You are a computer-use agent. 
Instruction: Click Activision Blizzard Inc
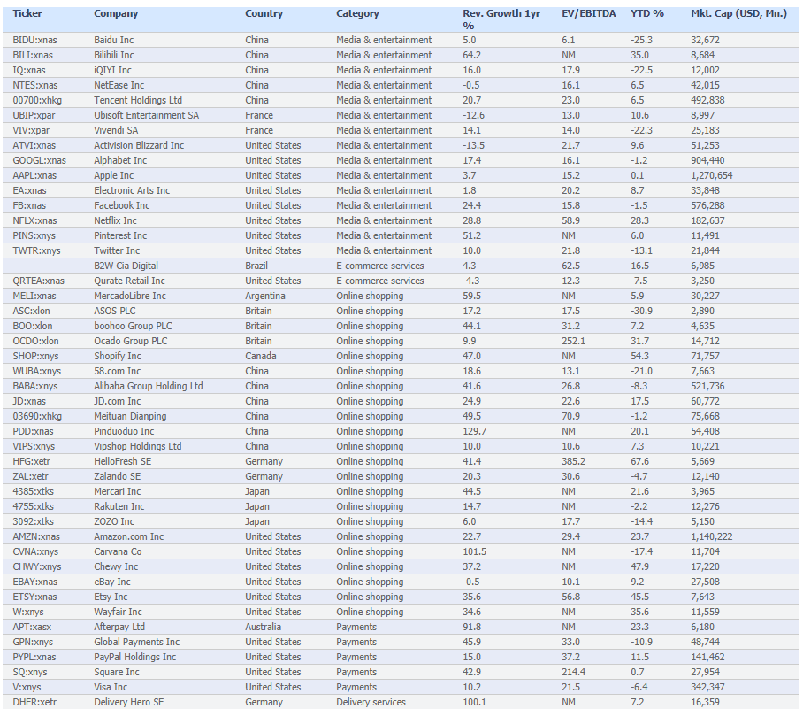[x=138, y=145]
